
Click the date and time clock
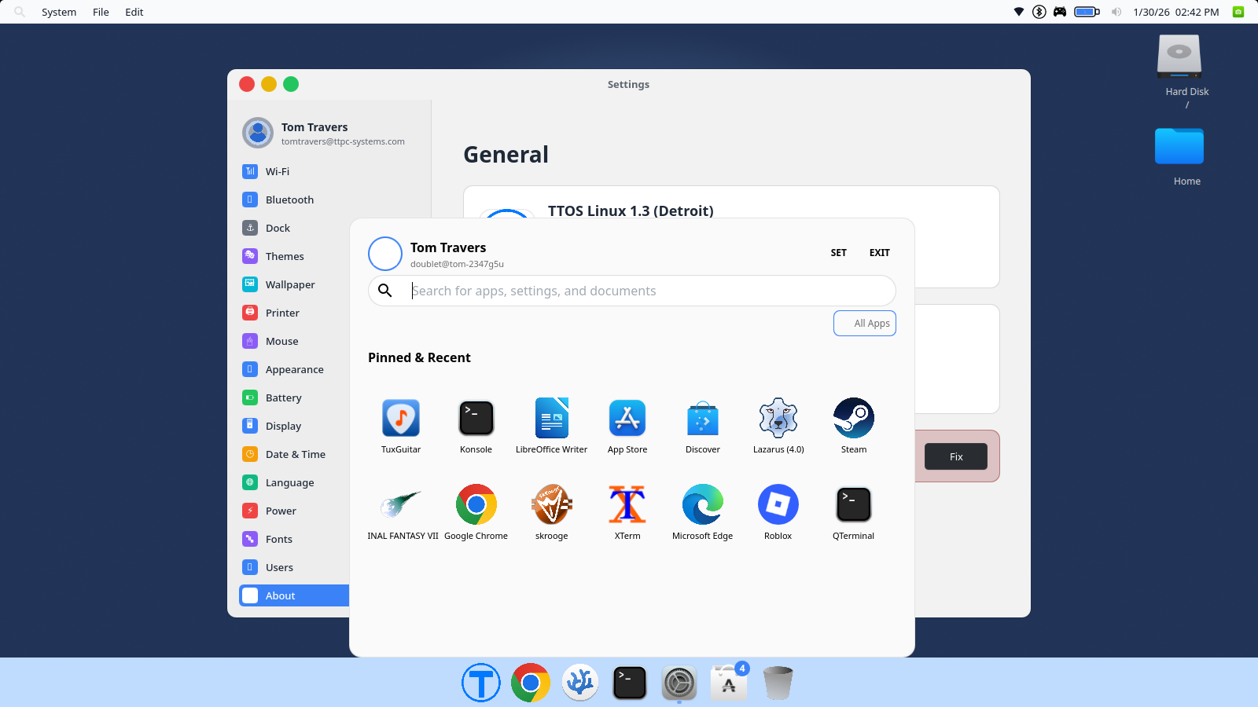[x=1176, y=12]
